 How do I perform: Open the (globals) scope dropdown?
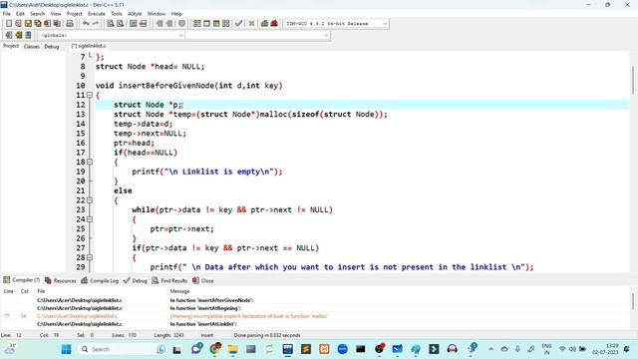112,36
